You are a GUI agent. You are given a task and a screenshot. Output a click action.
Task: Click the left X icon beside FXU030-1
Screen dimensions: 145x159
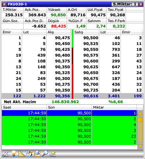pyautogui.click(x=4, y=4)
